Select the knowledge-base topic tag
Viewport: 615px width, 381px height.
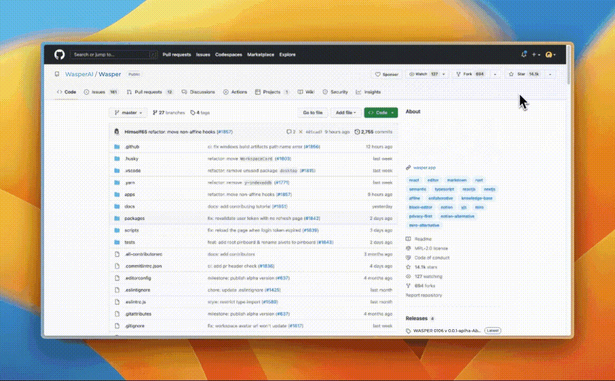477,198
